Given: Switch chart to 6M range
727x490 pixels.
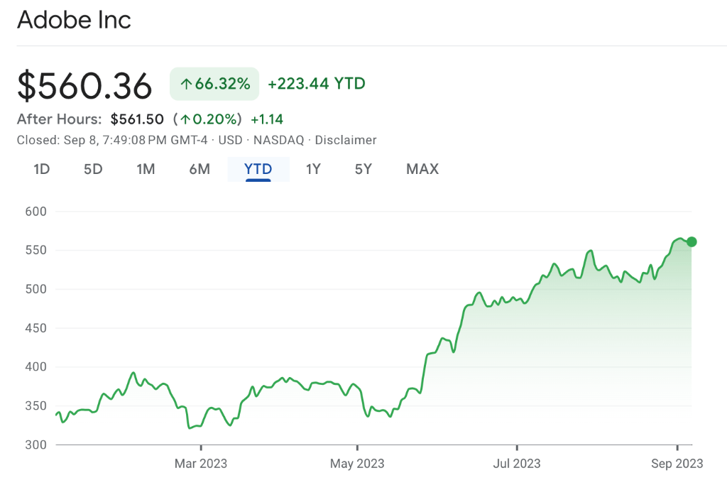Looking at the screenshot, I should pos(199,169).
